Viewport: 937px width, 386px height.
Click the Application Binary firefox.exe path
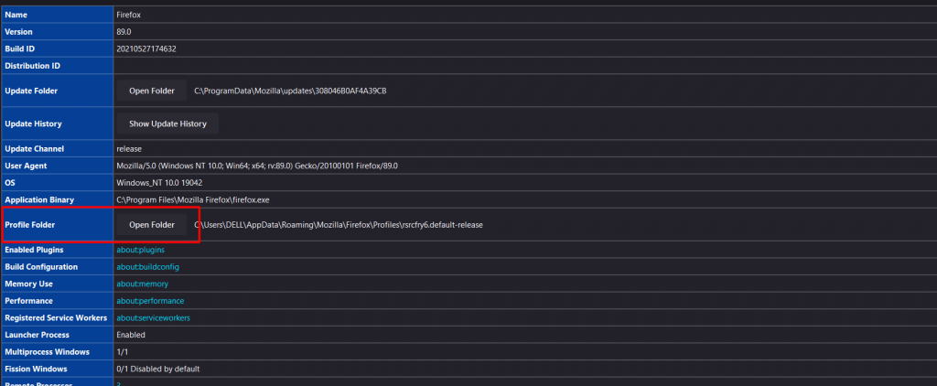[x=192, y=199]
